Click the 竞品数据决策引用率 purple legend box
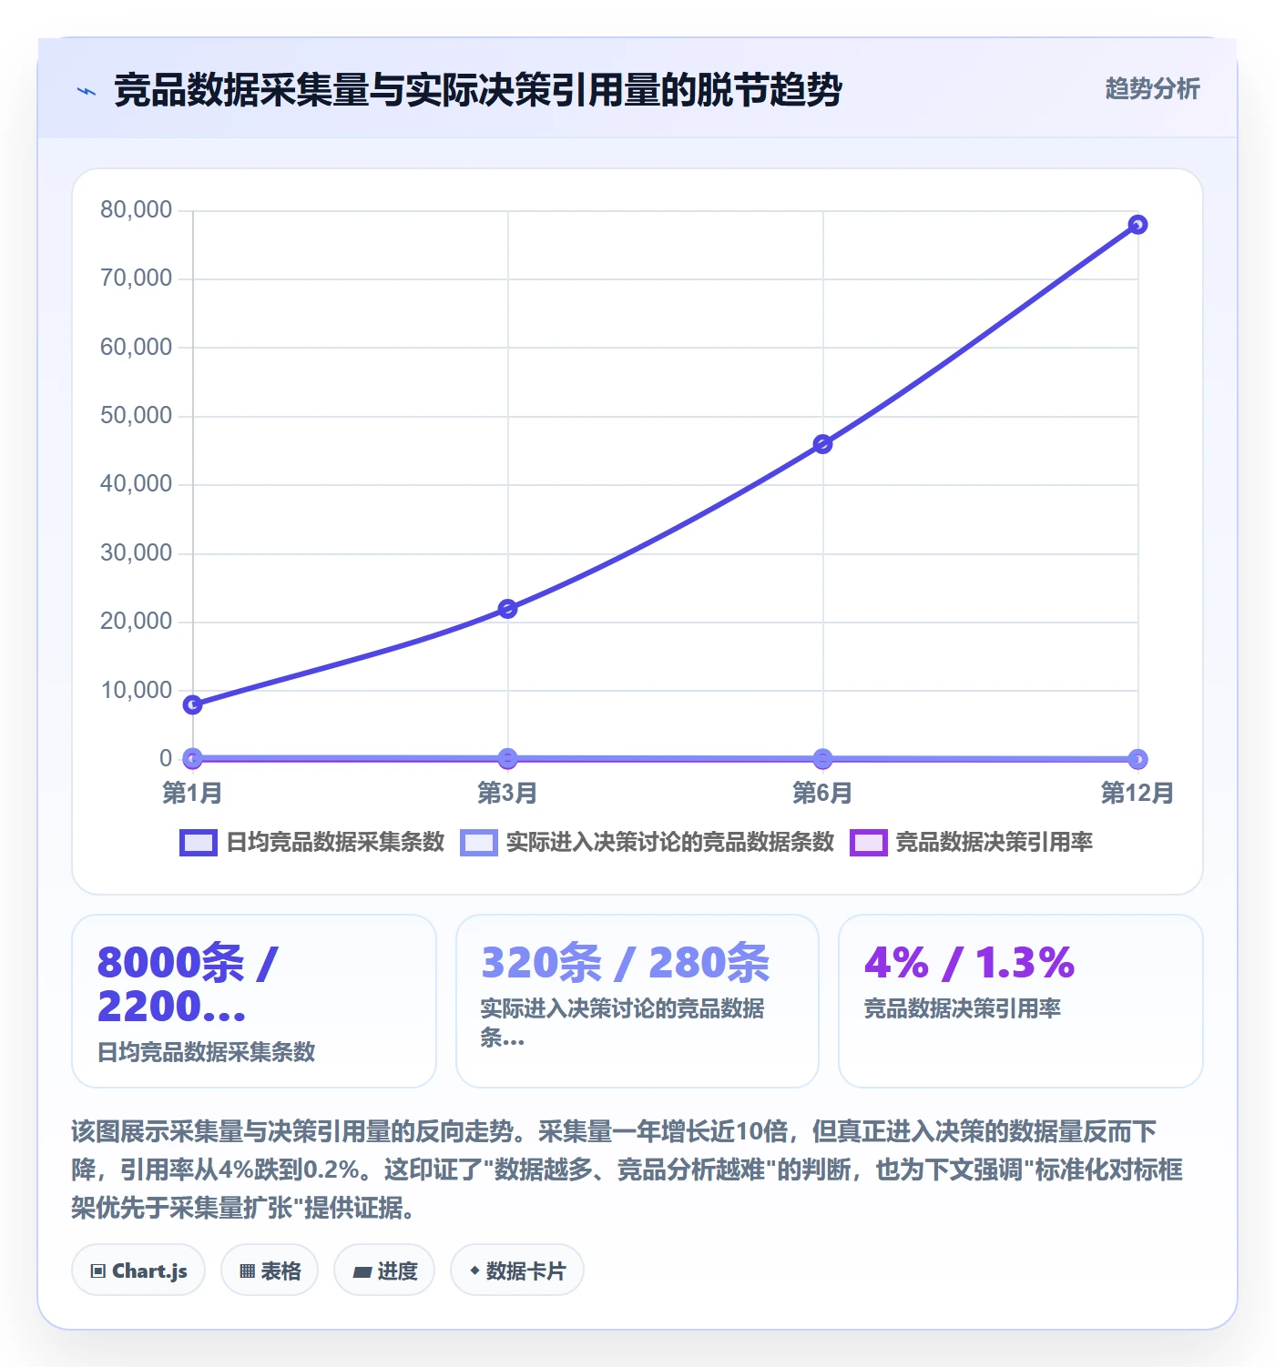Viewport: 1275px width, 1367px height. tap(869, 843)
